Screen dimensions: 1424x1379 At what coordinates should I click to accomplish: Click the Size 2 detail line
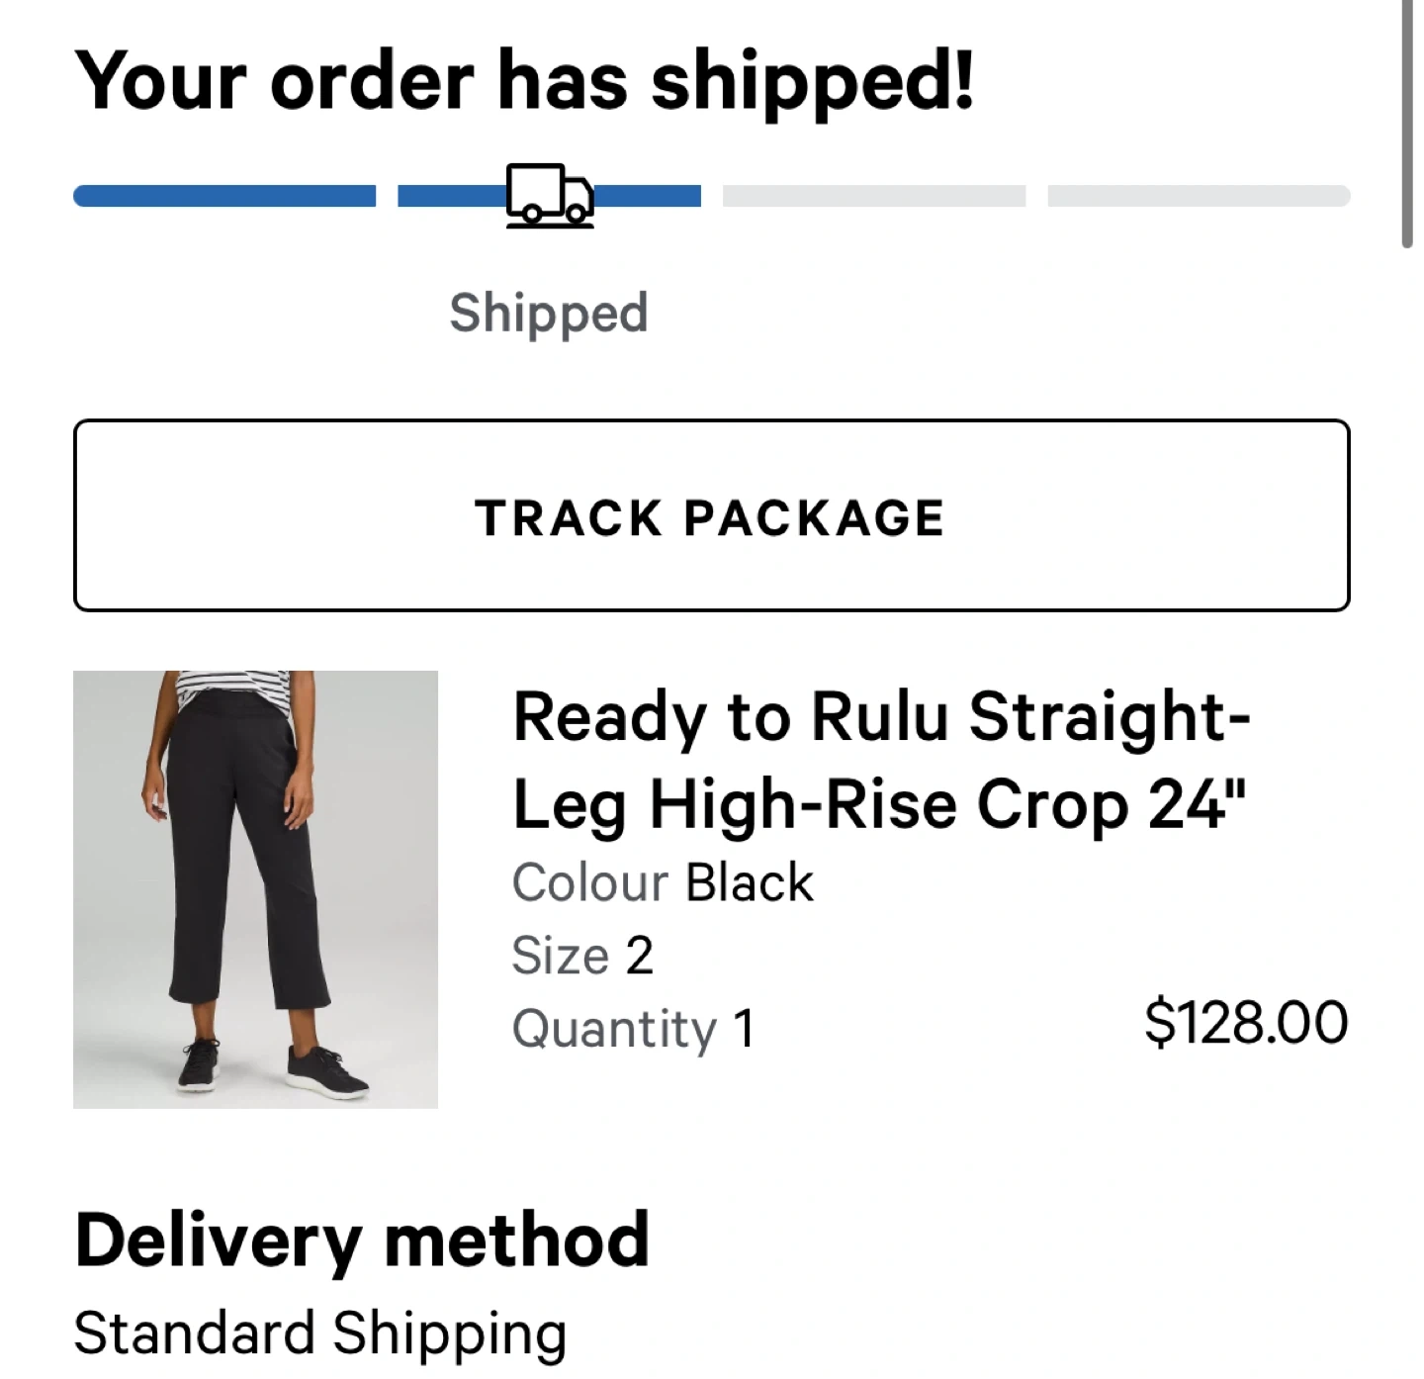tap(582, 956)
